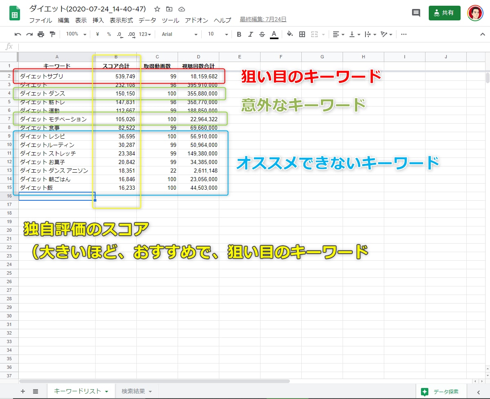Screen dimensions: 490x399
Task: Open the borders tool
Action: (x=302, y=34)
